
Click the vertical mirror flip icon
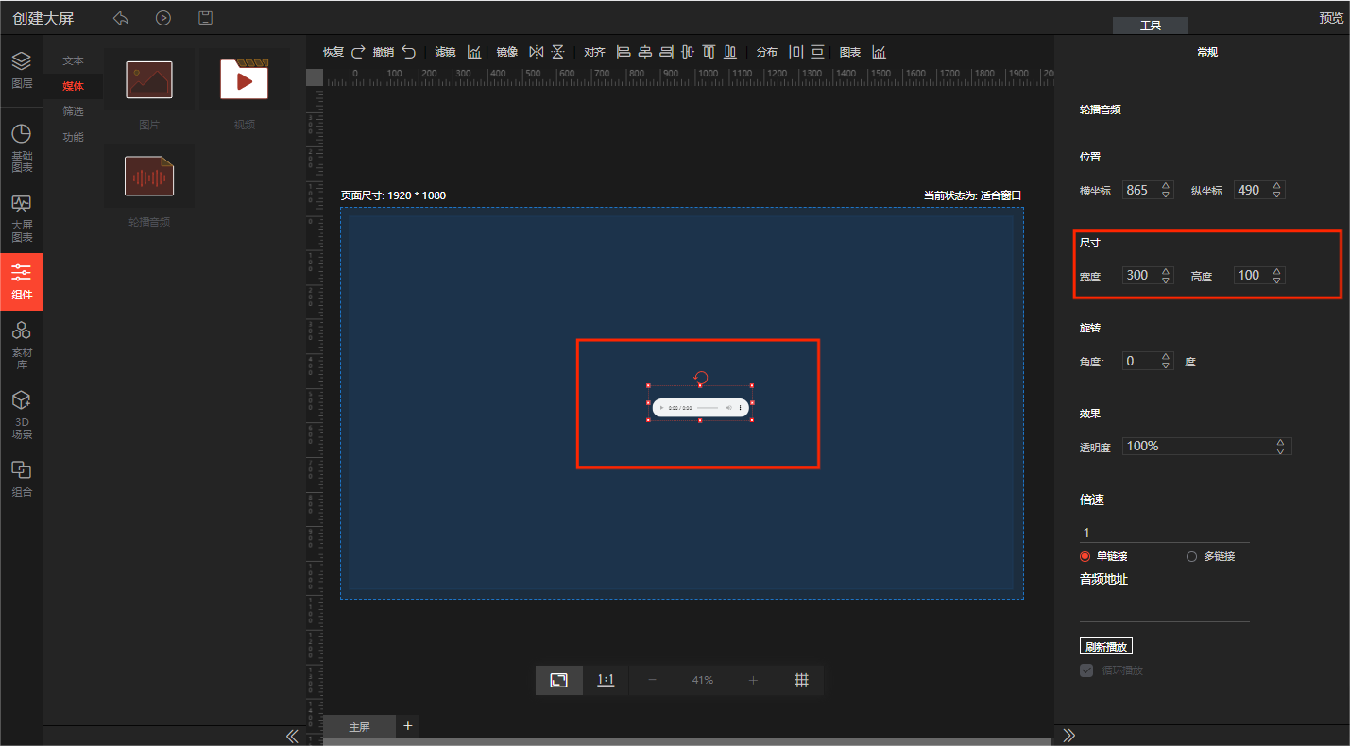(557, 52)
